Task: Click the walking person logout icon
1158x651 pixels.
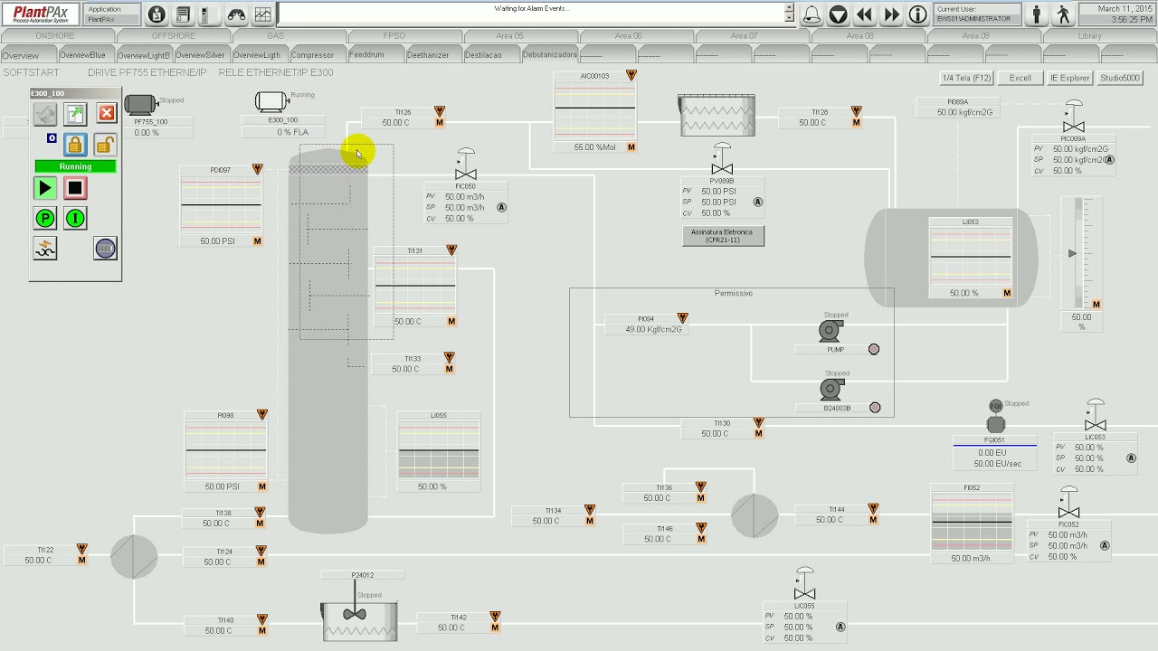Action: tap(1063, 14)
